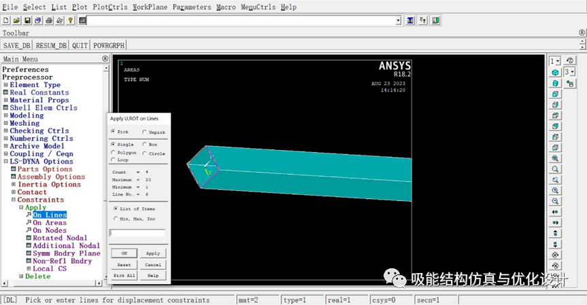Screen dimensions: 587x305
Task: Click the Raise Hidden windows icon
Action: click(410, 20)
